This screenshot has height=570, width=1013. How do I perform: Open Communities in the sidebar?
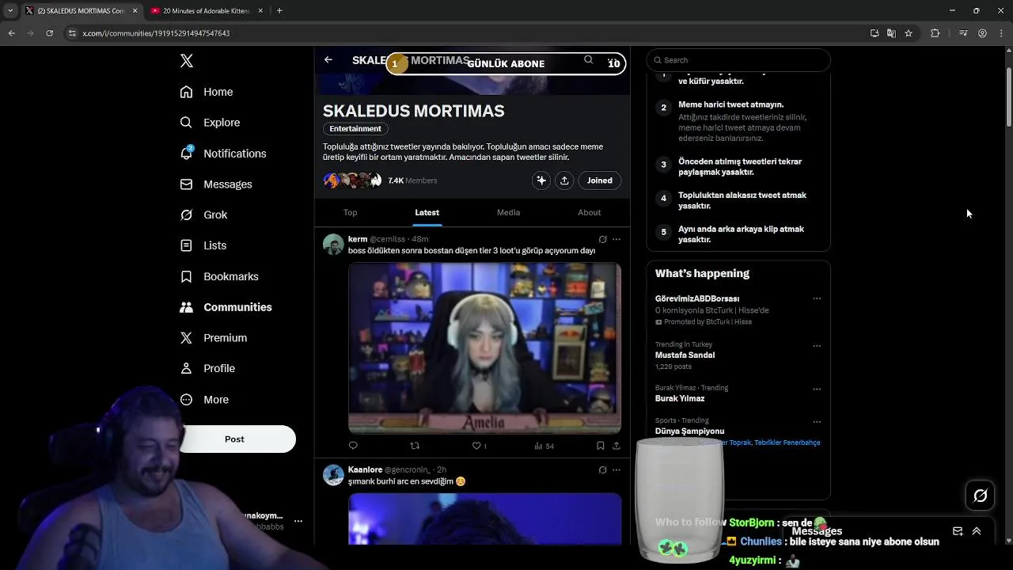click(x=226, y=307)
